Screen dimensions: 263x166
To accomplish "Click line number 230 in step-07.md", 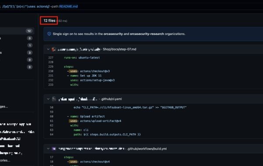I will (x=51, y=71).
